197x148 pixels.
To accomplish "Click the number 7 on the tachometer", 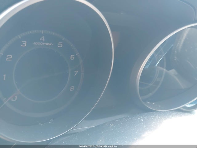I will point(76,73).
